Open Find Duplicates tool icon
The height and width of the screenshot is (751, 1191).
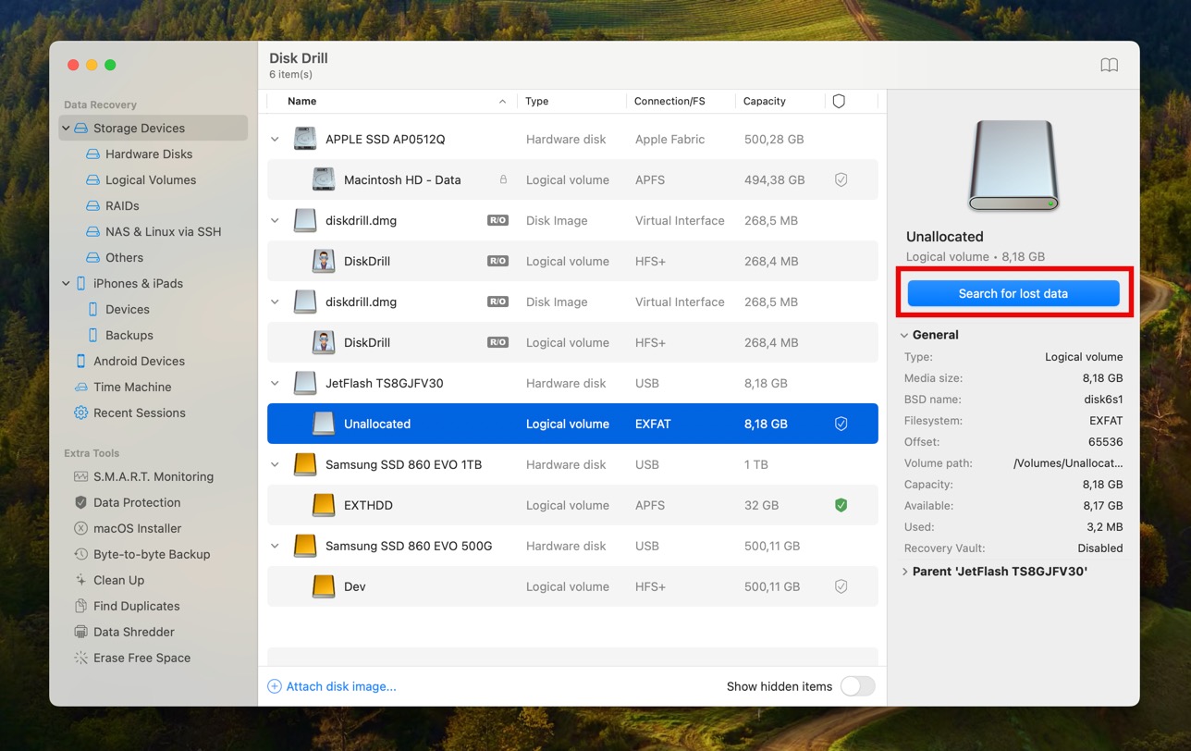point(80,606)
